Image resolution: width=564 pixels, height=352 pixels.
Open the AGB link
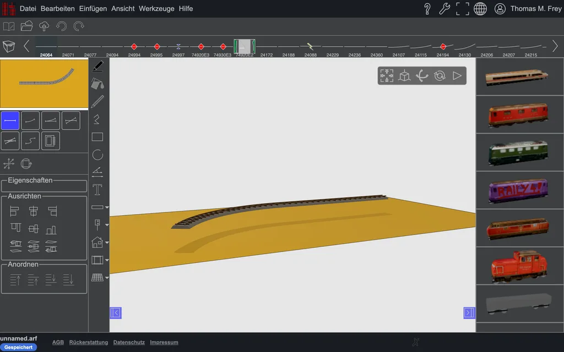tap(58, 342)
